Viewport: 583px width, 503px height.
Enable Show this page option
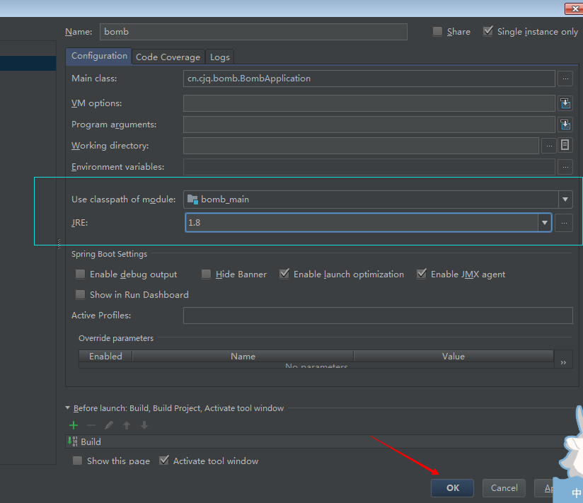coord(77,461)
